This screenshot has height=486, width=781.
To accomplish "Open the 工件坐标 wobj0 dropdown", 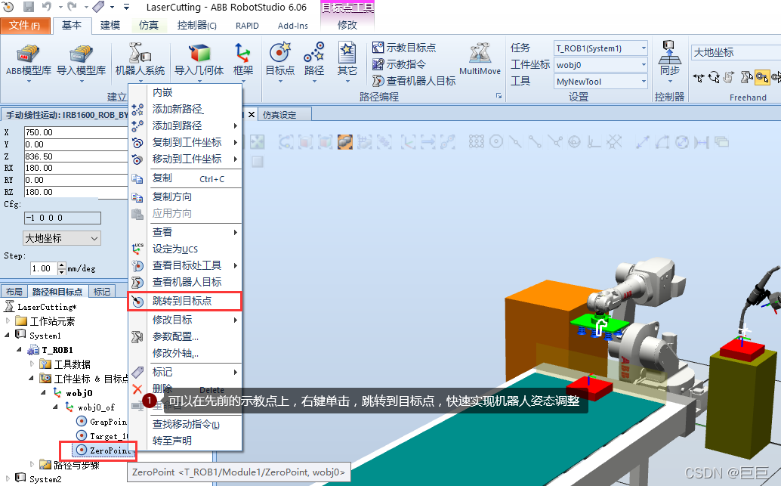I will (600, 65).
